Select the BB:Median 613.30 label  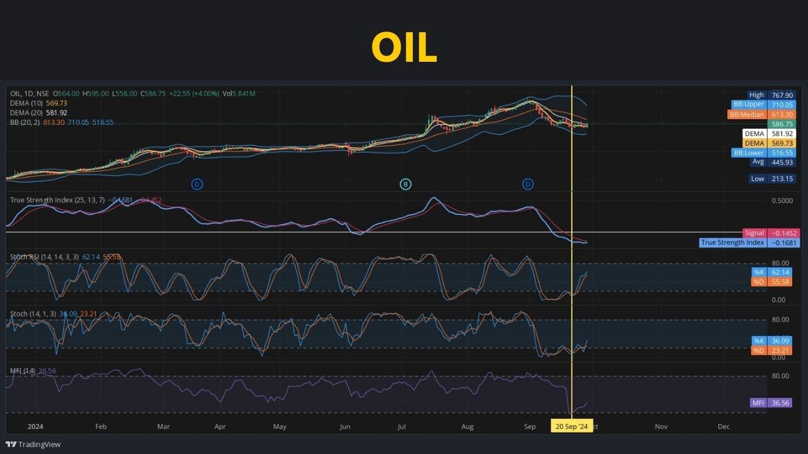tap(762, 115)
